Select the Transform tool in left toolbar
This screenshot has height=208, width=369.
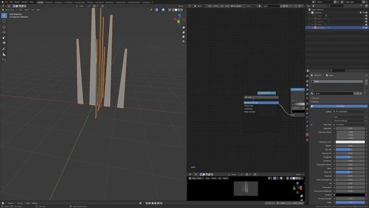click(x=4, y=43)
